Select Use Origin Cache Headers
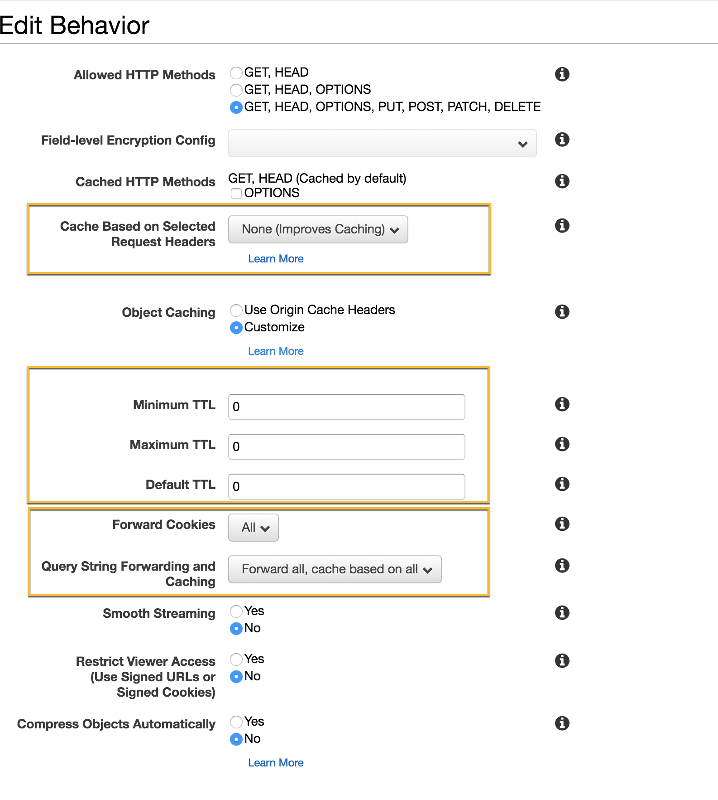Image resolution: width=718 pixels, height=800 pixels. pyautogui.click(x=236, y=310)
